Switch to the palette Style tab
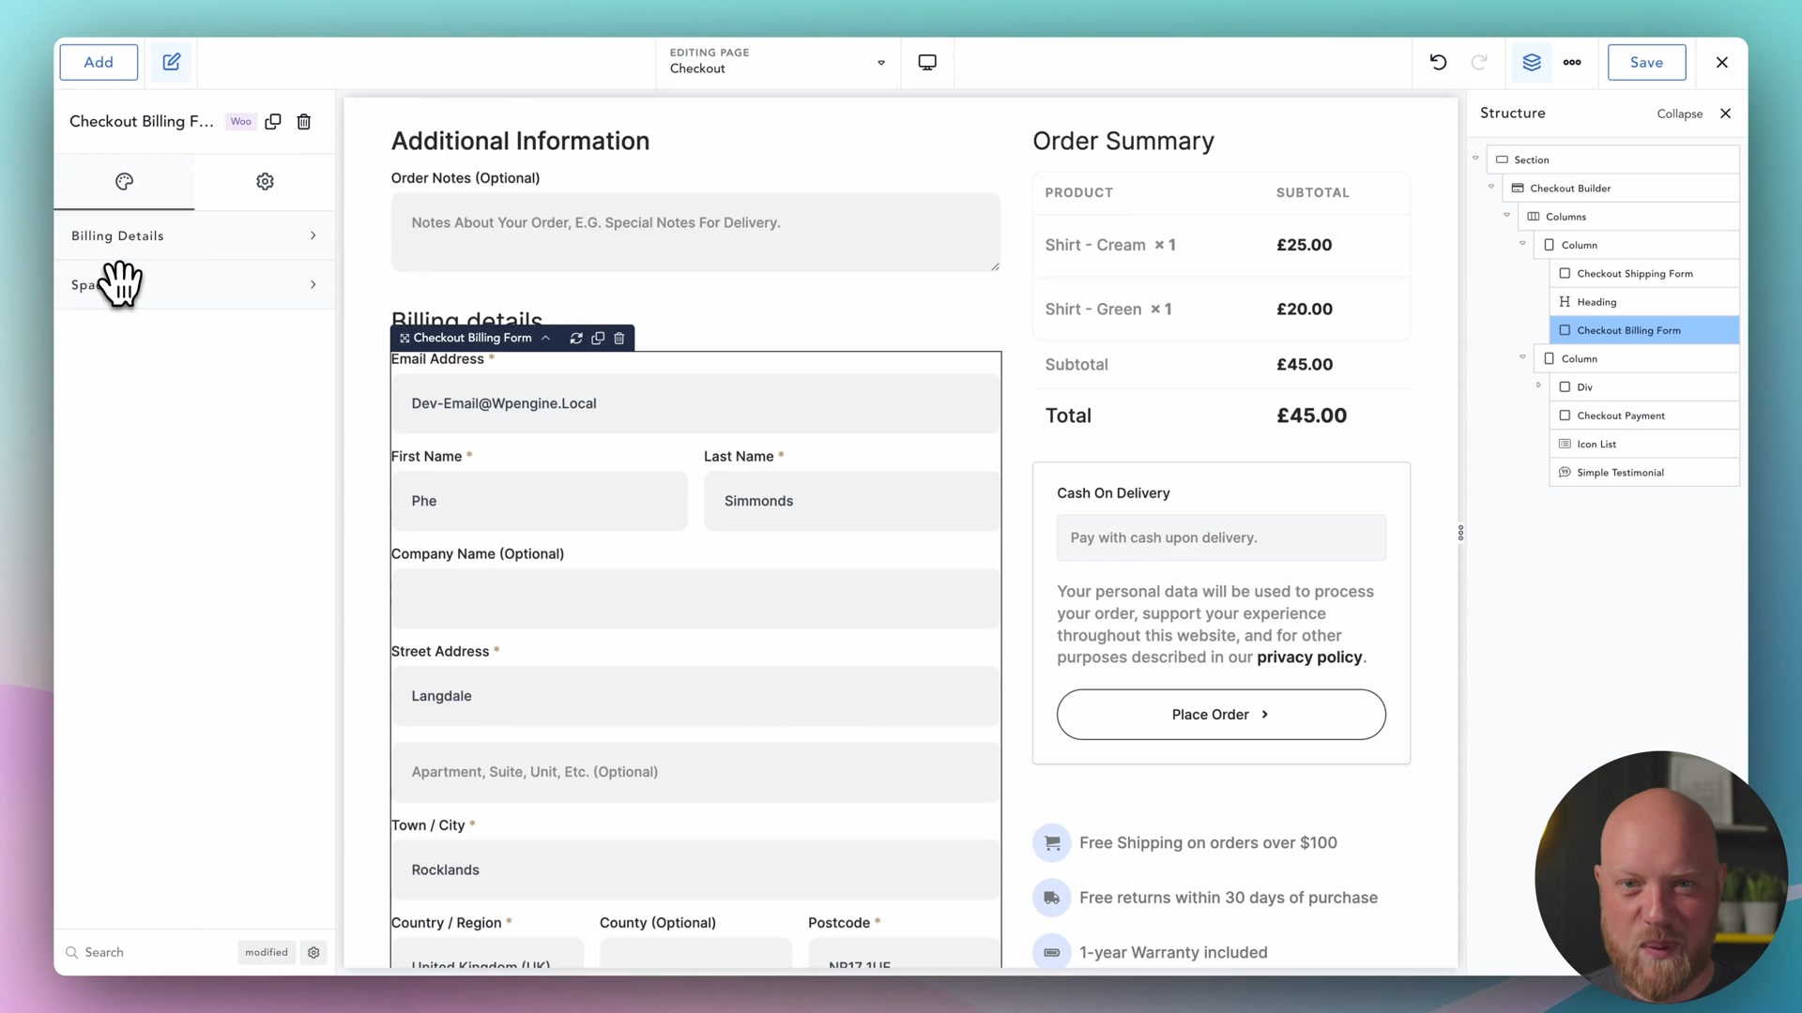Viewport: 1802px width, 1013px height. coord(124,181)
